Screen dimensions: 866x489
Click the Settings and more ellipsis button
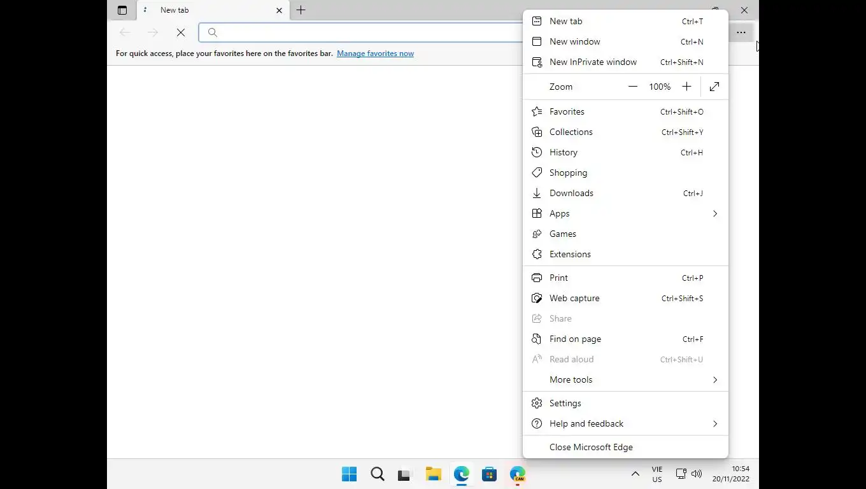click(741, 32)
